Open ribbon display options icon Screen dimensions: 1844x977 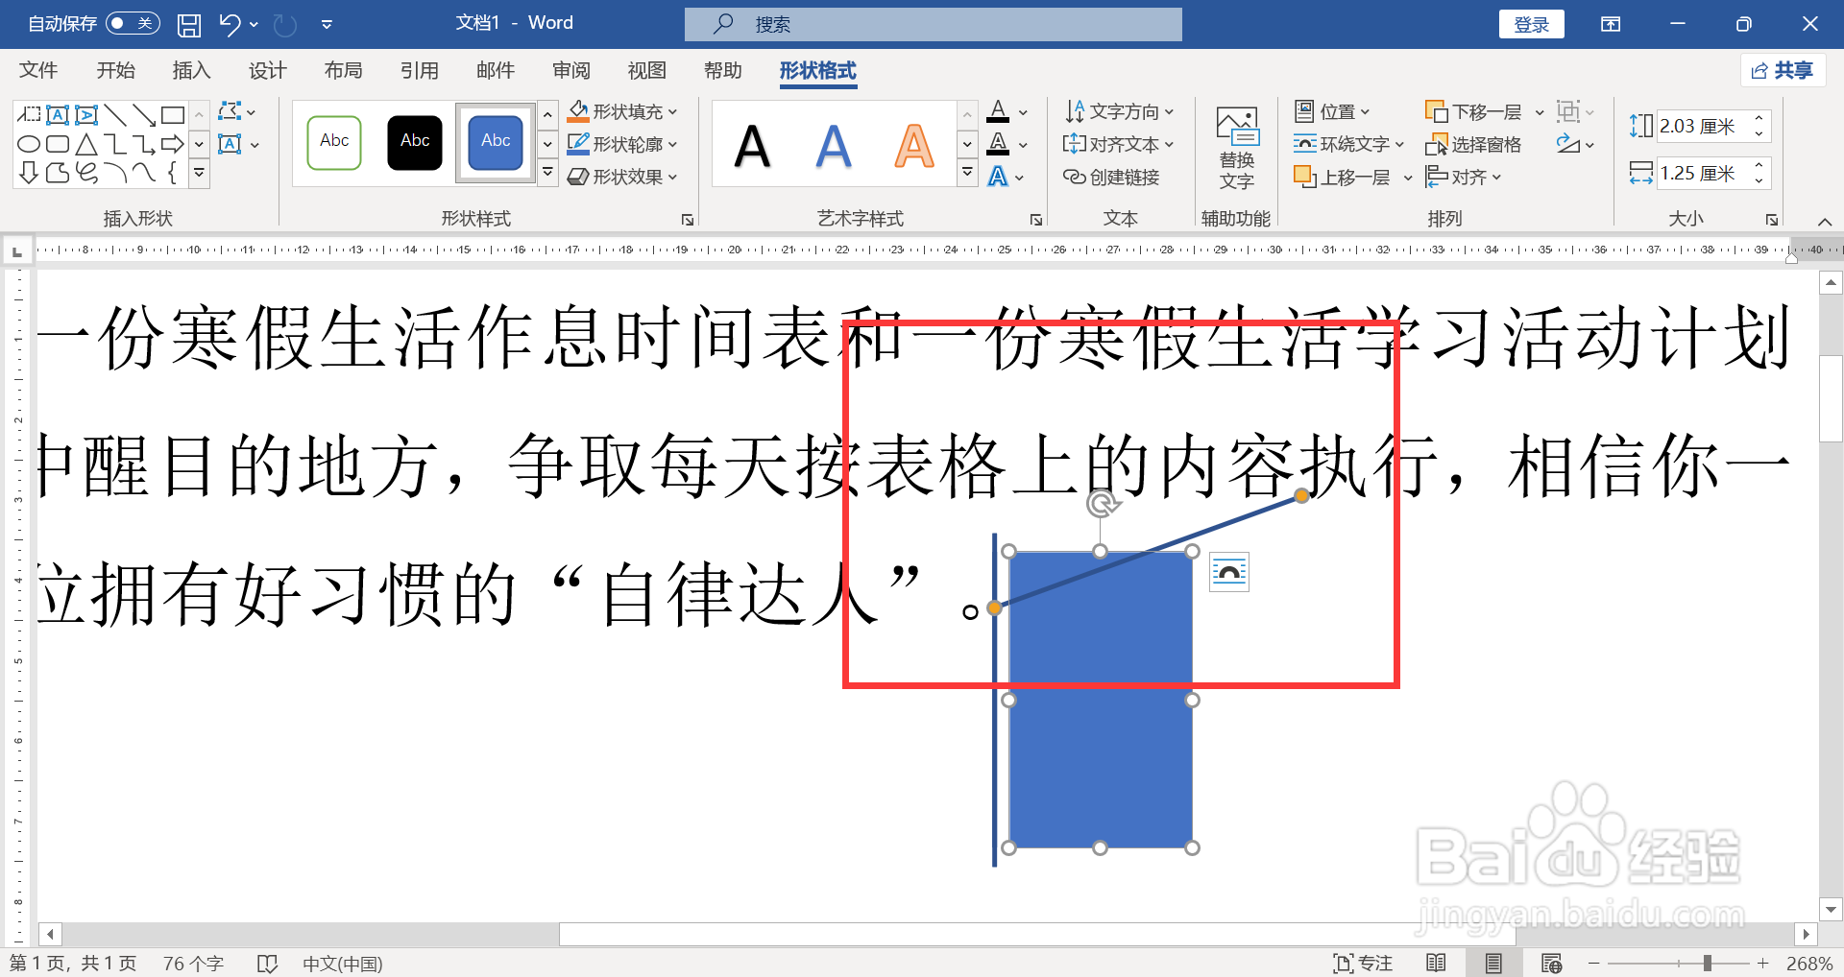(x=1611, y=24)
